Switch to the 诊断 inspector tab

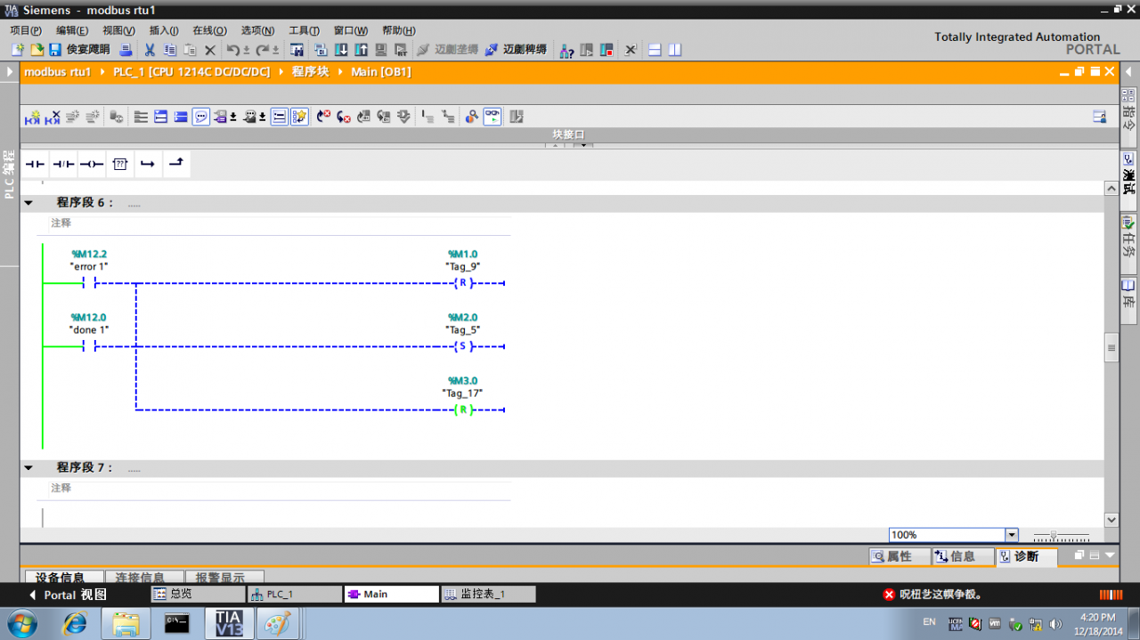1025,556
